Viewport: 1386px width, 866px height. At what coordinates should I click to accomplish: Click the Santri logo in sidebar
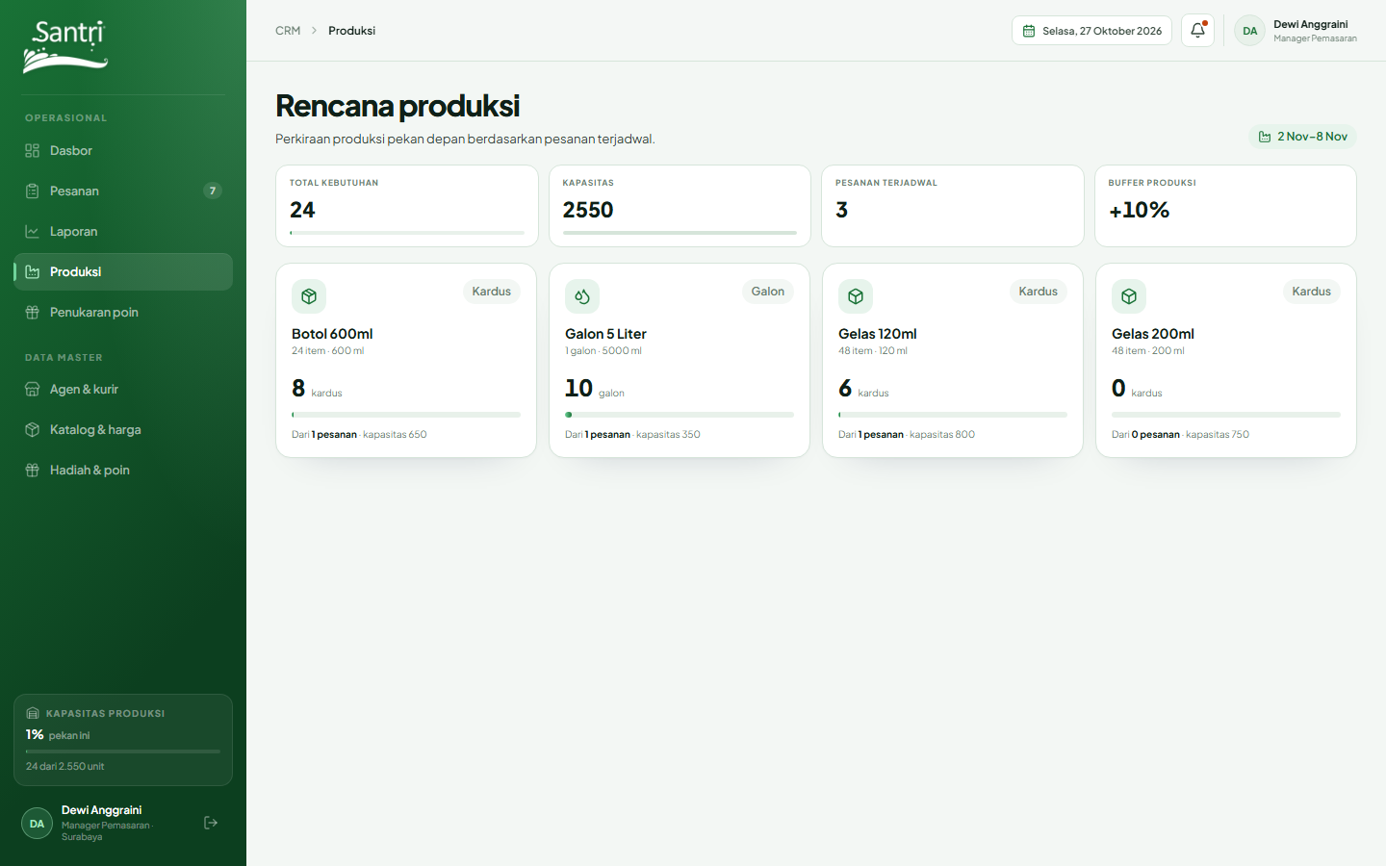pyautogui.click(x=65, y=46)
